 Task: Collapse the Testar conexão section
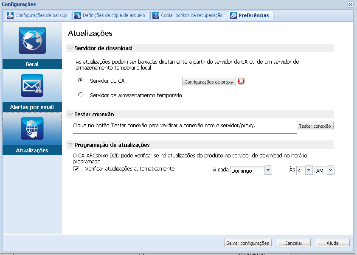pos(70,114)
